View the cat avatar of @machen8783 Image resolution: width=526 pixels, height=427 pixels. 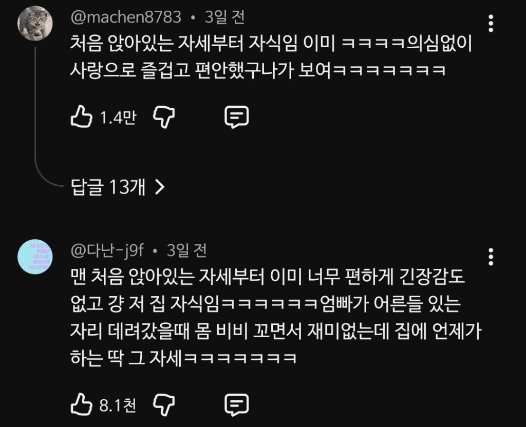pyautogui.click(x=35, y=23)
